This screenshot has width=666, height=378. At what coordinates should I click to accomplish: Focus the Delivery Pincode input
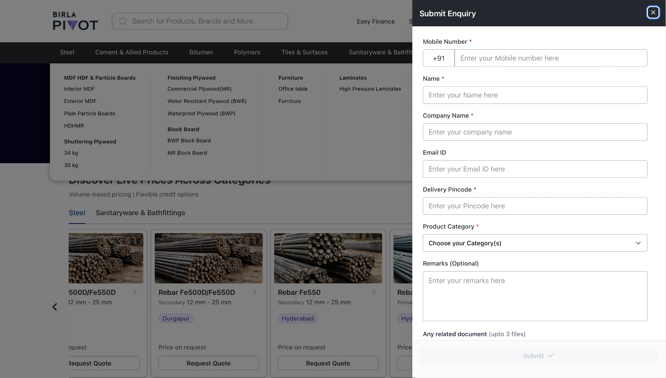click(x=535, y=206)
